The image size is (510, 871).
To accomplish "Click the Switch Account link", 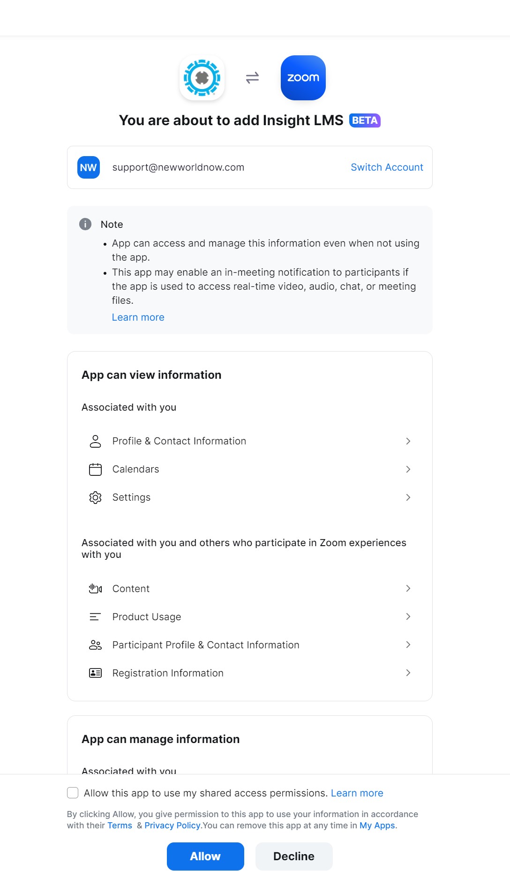I will point(387,167).
